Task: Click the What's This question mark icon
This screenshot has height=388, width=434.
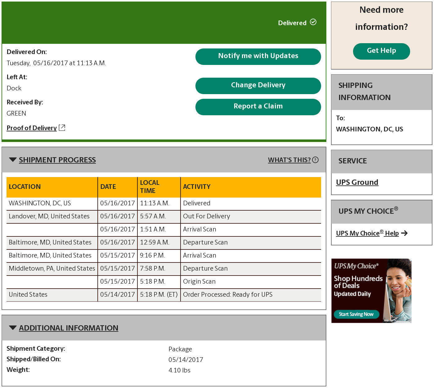Action: click(315, 160)
